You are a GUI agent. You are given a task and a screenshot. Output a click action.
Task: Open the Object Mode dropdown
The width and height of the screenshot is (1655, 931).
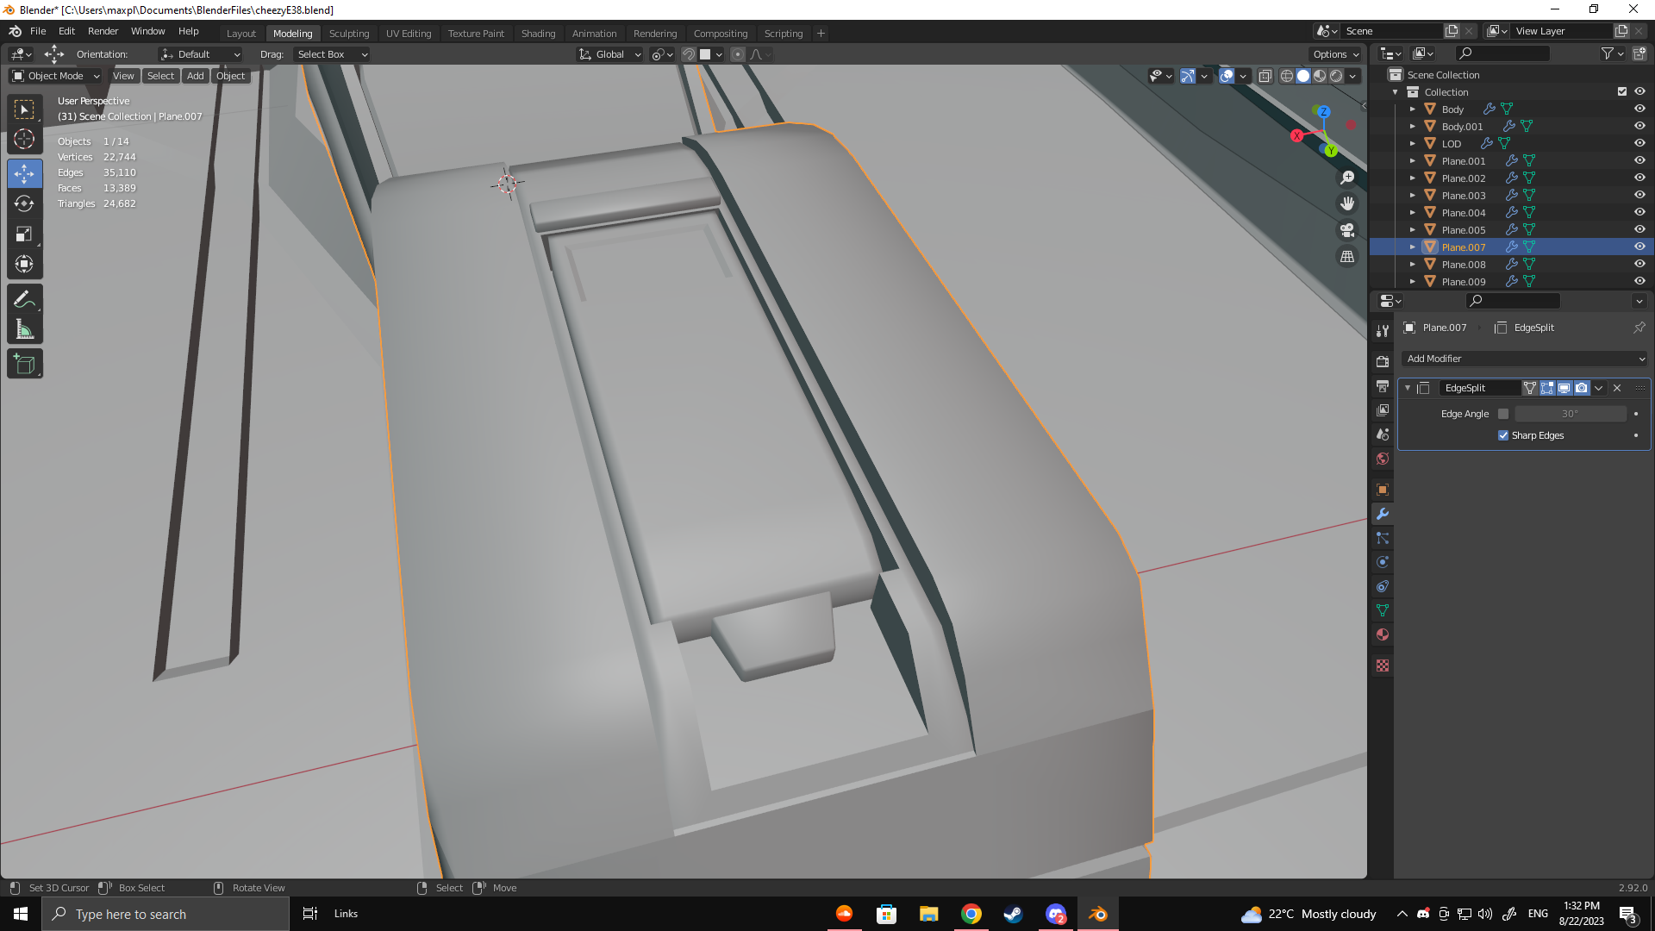coord(56,76)
